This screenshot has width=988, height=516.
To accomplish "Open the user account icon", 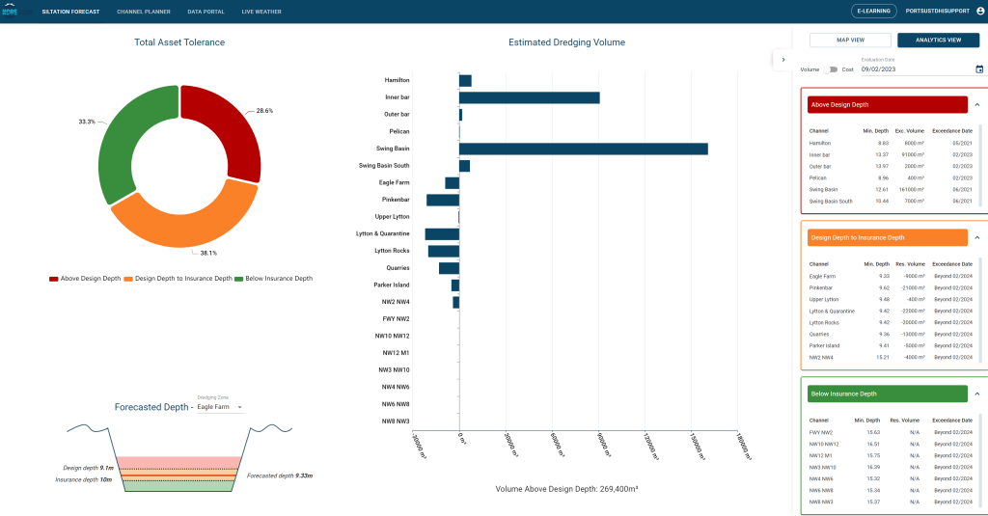I will pyautogui.click(x=980, y=11).
